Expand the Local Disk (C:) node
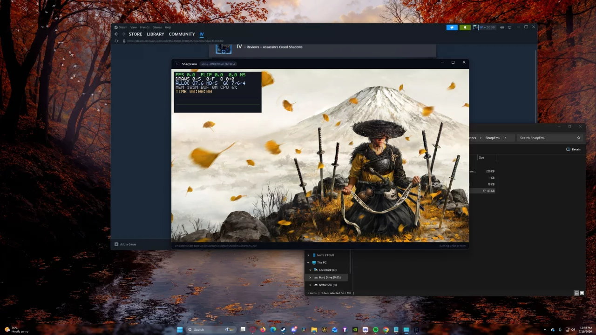596x335 pixels. (310, 270)
